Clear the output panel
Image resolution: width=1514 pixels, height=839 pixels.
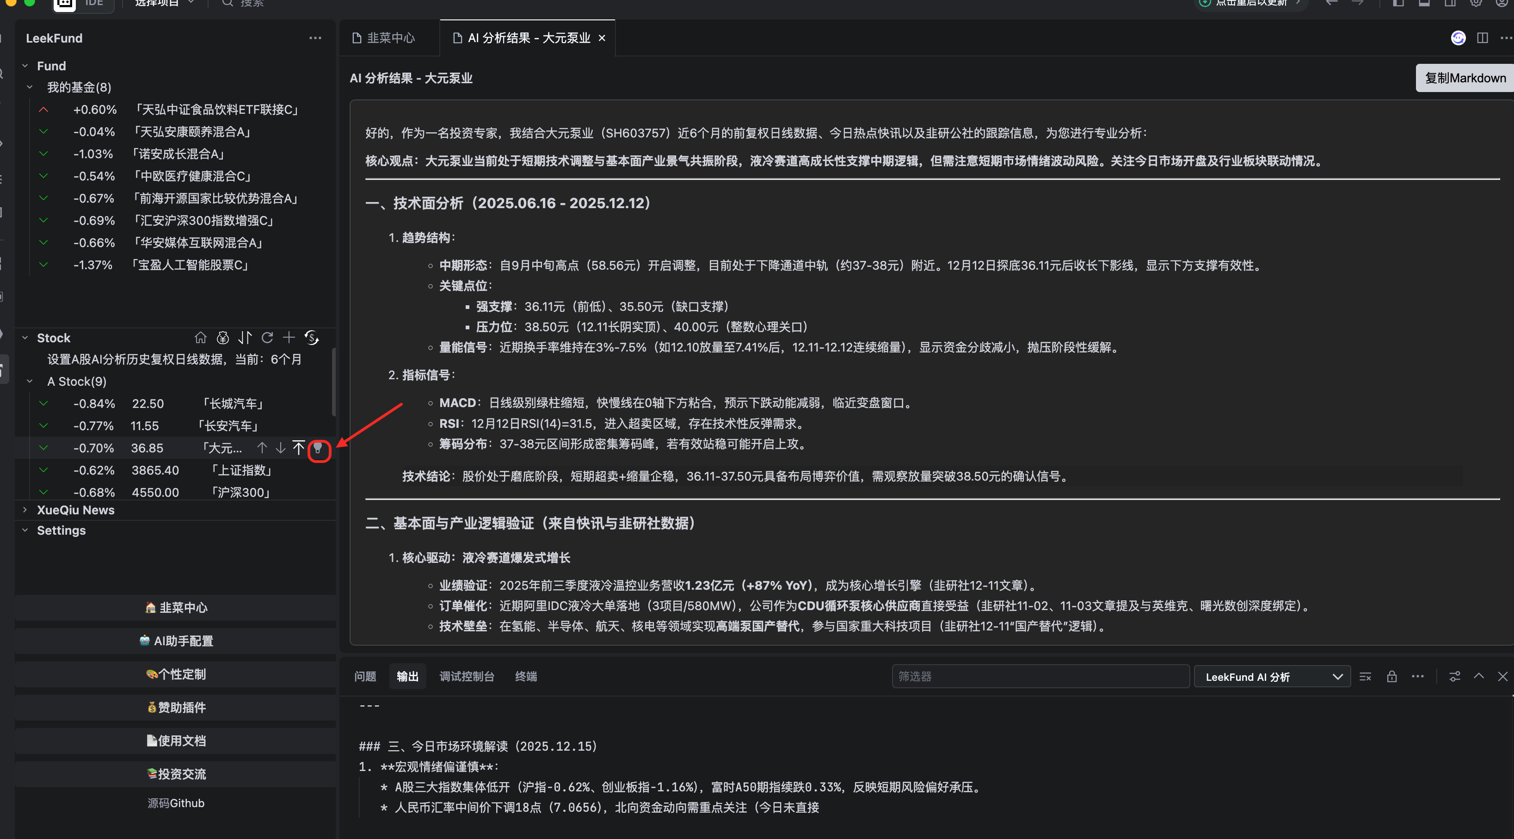[x=1365, y=677]
